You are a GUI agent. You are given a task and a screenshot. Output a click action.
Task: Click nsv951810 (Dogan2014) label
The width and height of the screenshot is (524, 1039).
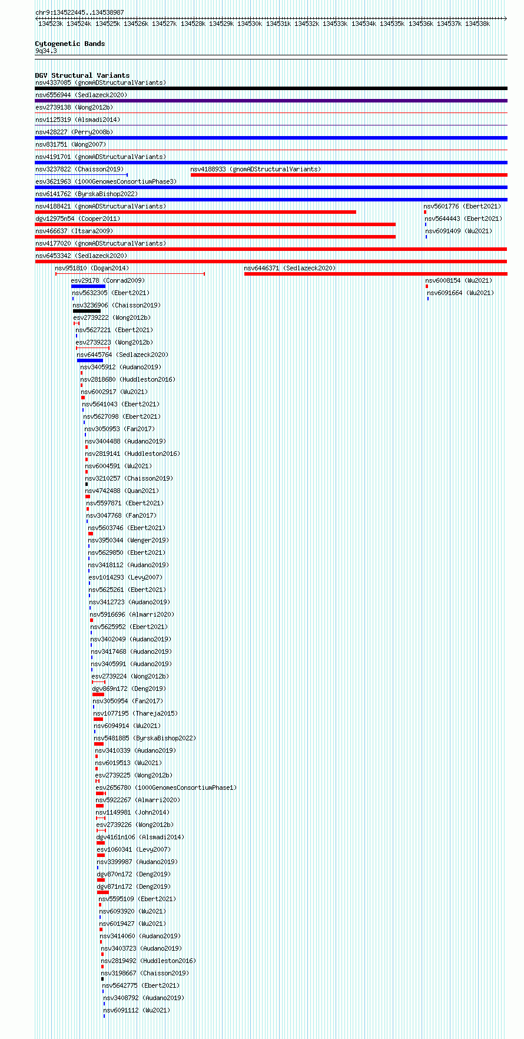92,269
